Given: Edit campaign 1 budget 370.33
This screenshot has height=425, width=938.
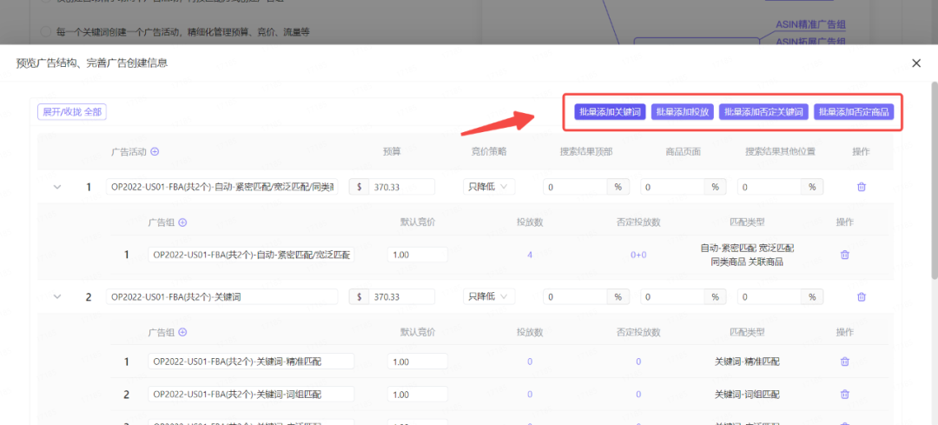Looking at the screenshot, I should click(401, 187).
